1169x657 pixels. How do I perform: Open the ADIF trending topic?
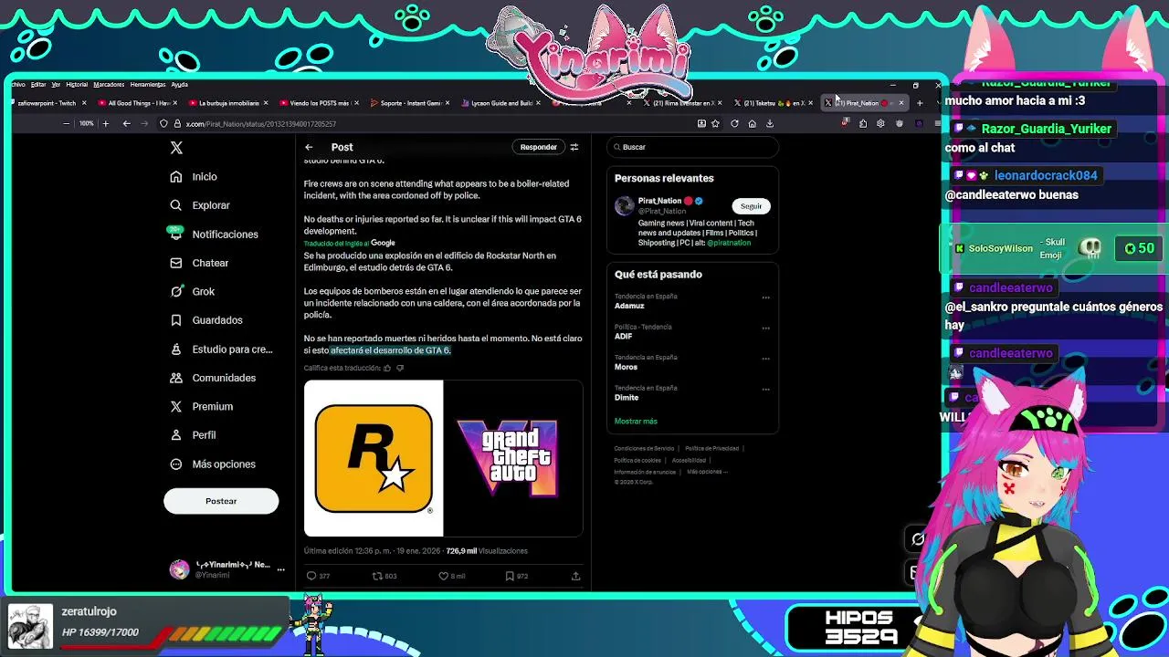(623, 336)
